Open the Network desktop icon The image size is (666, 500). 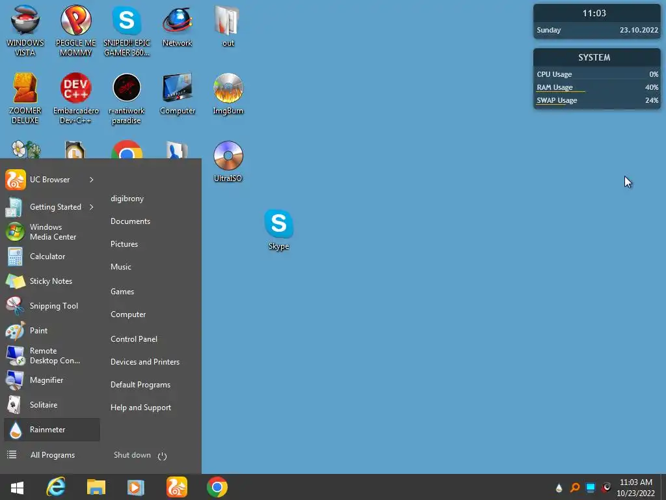[x=177, y=25]
